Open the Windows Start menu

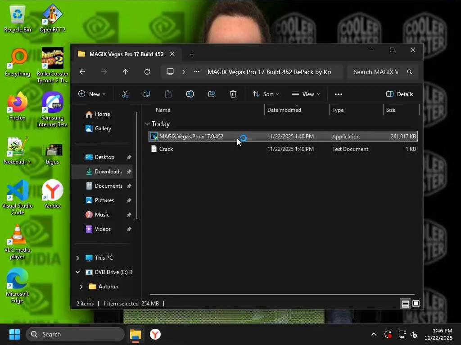click(x=14, y=334)
